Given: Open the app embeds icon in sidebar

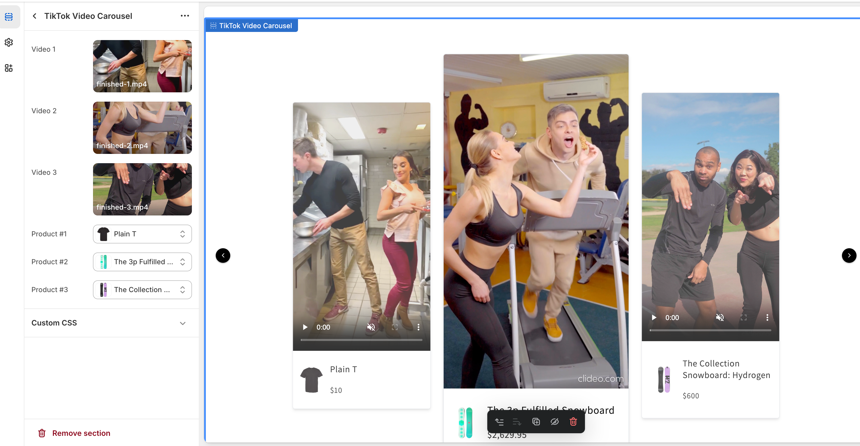Looking at the screenshot, I should tap(9, 68).
